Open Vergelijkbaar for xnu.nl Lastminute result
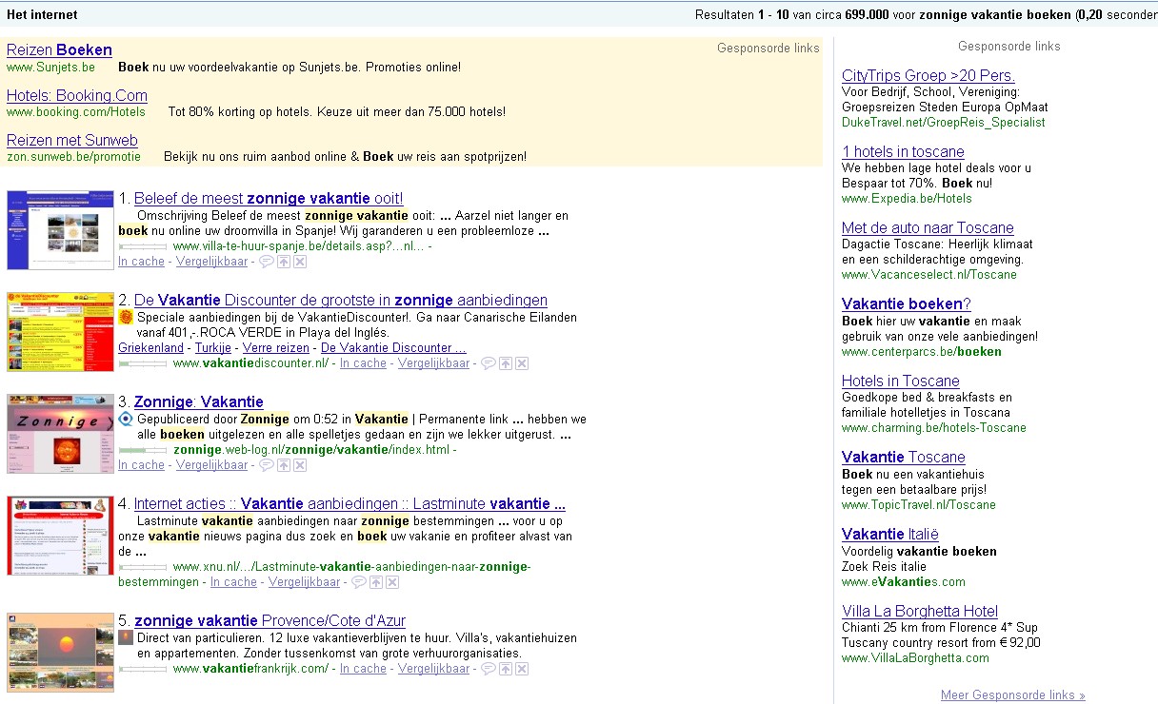The image size is (1158, 704). tap(304, 582)
